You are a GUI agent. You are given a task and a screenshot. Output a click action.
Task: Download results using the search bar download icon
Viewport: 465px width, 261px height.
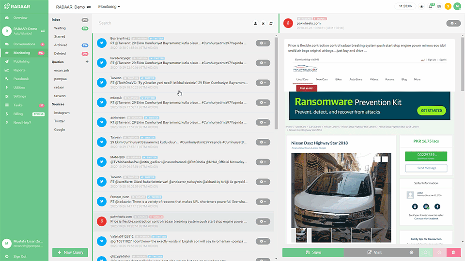click(255, 23)
